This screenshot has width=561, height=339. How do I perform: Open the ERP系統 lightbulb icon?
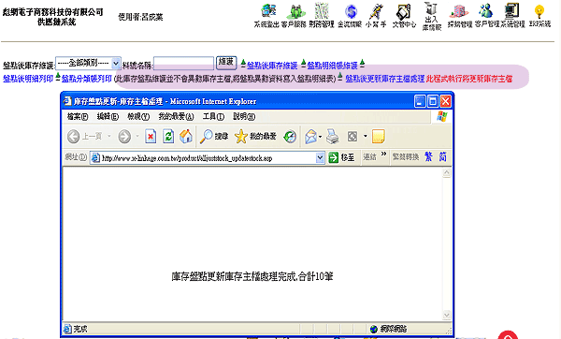coord(539,12)
